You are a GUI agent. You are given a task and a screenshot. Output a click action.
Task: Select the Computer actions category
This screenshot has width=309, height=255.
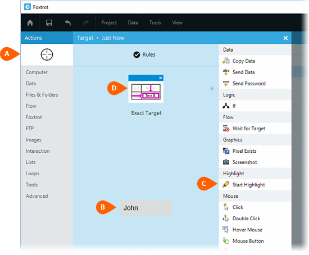tap(37, 72)
